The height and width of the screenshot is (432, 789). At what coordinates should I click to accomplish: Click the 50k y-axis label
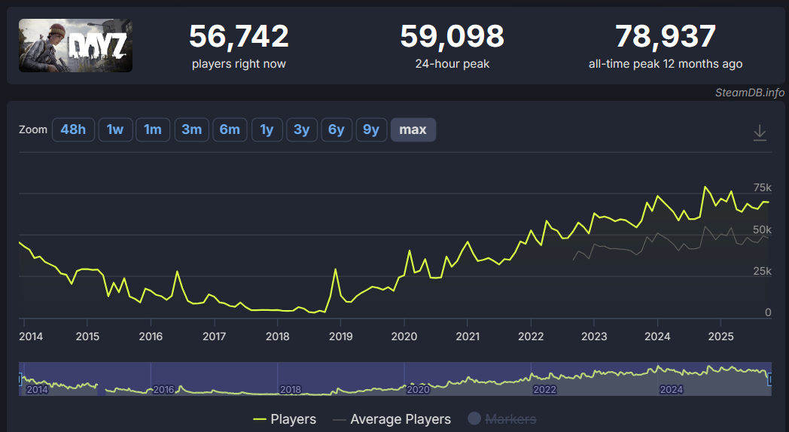click(763, 230)
